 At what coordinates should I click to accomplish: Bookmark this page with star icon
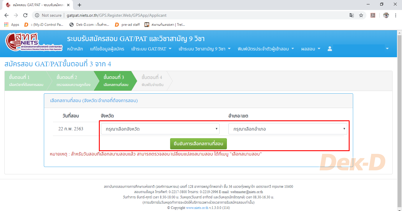pos(361,15)
